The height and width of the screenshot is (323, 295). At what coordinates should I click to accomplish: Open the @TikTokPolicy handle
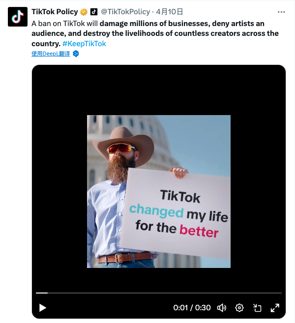(x=125, y=12)
